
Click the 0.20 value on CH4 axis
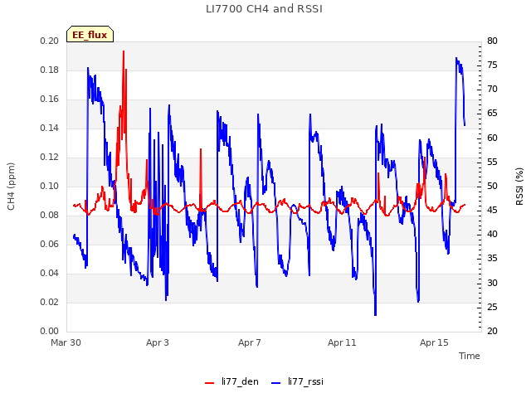(50, 41)
